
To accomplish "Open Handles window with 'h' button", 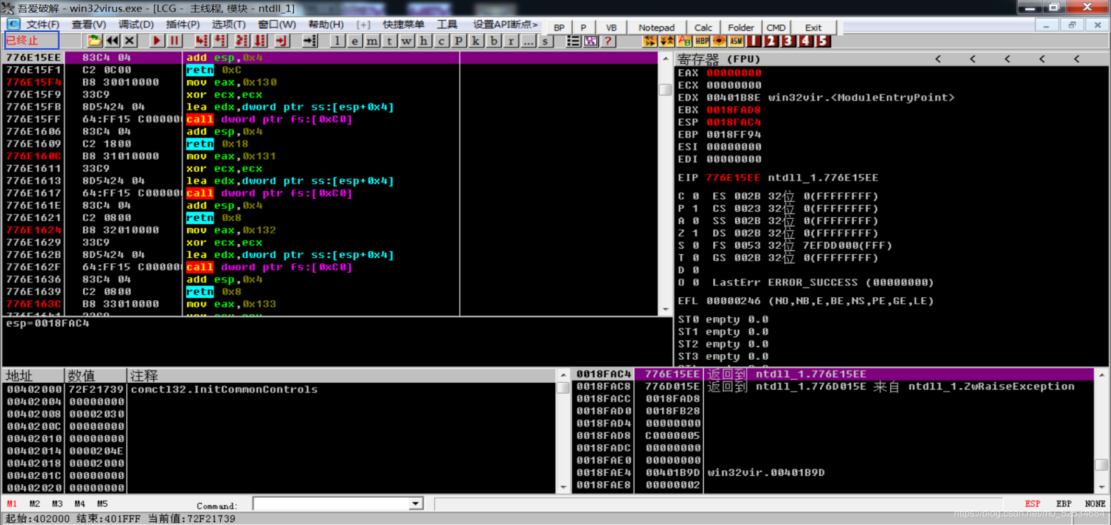I will [x=424, y=41].
